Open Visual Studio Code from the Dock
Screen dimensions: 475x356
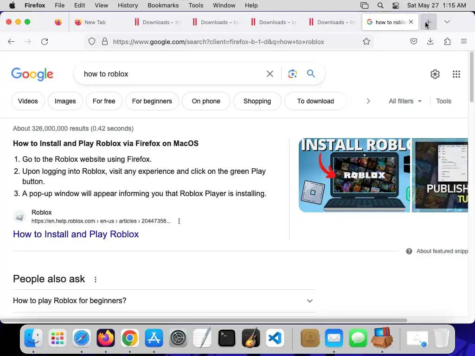point(275,338)
